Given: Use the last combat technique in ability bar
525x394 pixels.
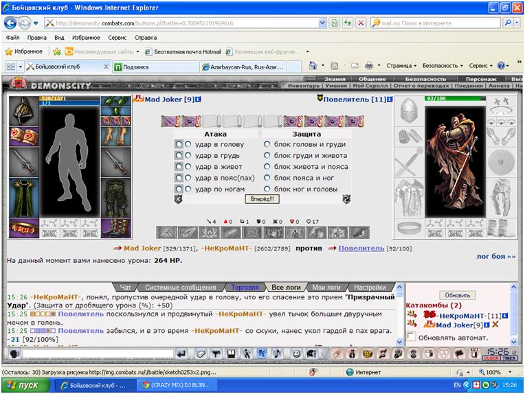Looking at the screenshot, I should pos(359,233).
